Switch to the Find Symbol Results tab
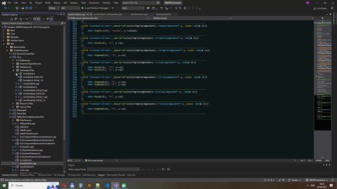The height and width of the screenshot is (189, 337). (x=116, y=175)
